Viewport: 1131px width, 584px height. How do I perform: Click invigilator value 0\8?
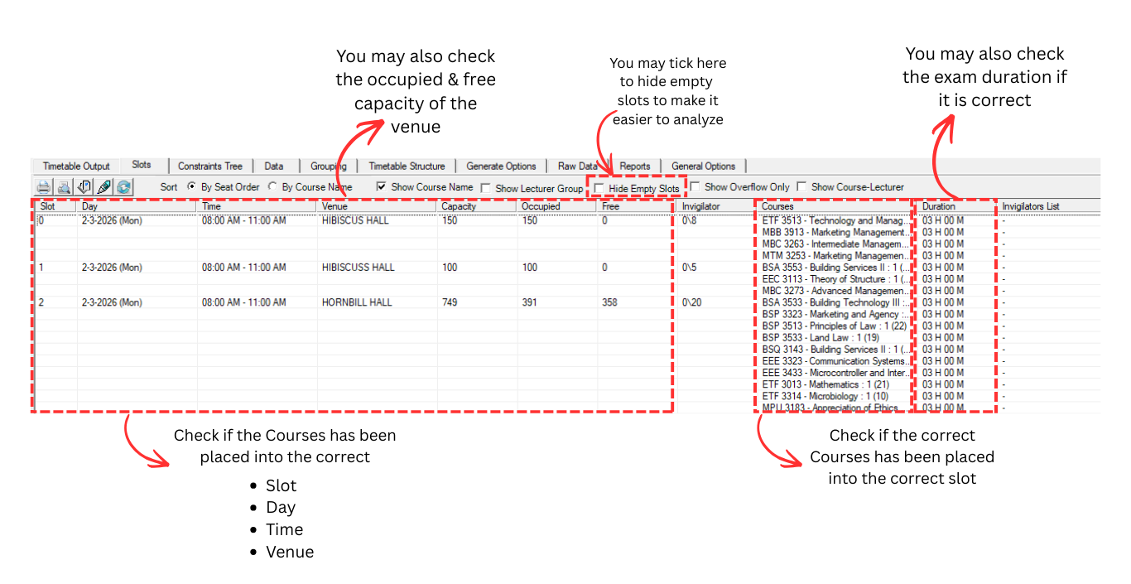[x=689, y=221]
